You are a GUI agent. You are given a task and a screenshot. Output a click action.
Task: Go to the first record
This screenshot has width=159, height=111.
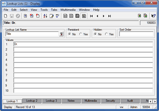click(91, 16)
